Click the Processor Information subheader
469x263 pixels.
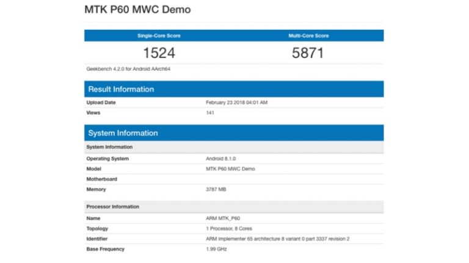[x=112, y=207]
